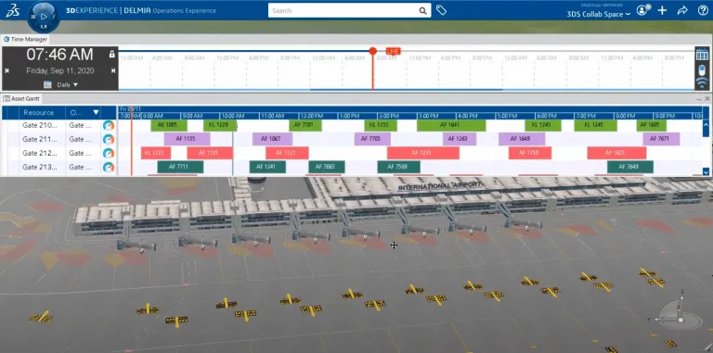Viewport: 713px width, 353px height.
Task: Click the Resource column header
Action: tap(39, 112)
